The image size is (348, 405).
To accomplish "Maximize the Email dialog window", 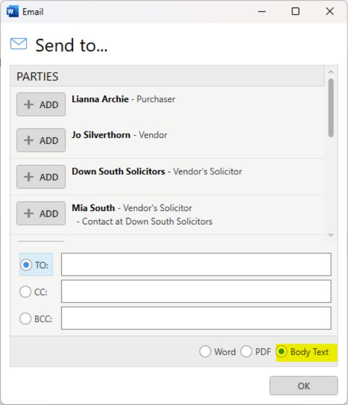I will (296, 11).
